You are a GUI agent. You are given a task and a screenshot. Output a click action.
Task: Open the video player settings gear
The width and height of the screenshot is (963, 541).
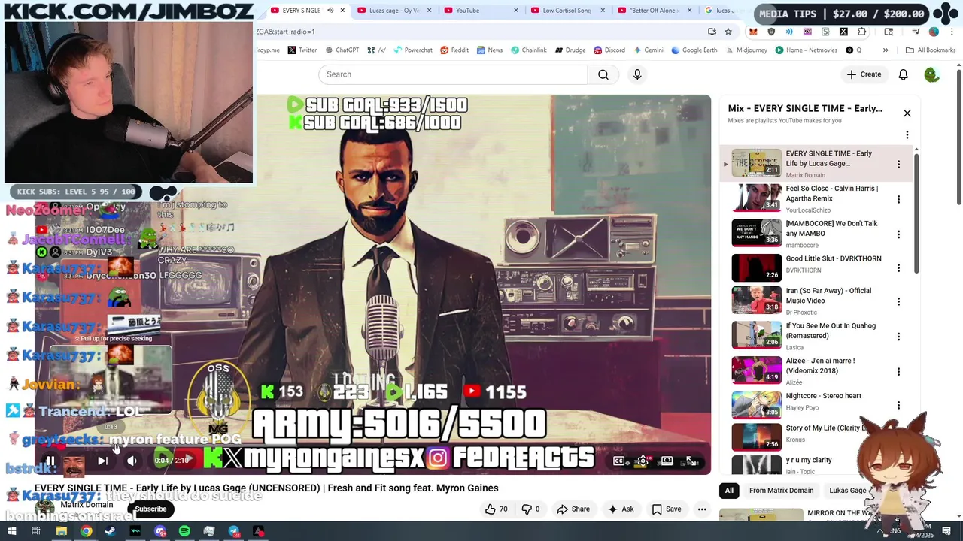pyautogui.click(x=643, y=461)
